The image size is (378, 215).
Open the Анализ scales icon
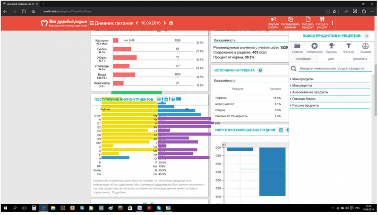365,46
